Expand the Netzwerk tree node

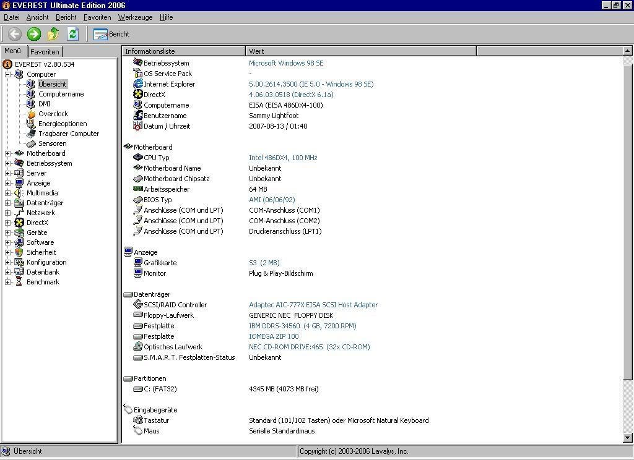[x=7, y=213]
